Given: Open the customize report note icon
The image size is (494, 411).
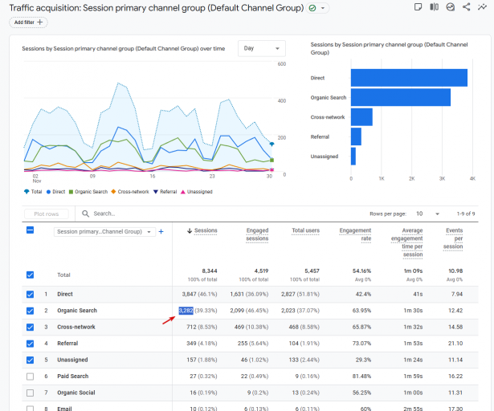Looking at the screenshot, I should tap(418, 7).
